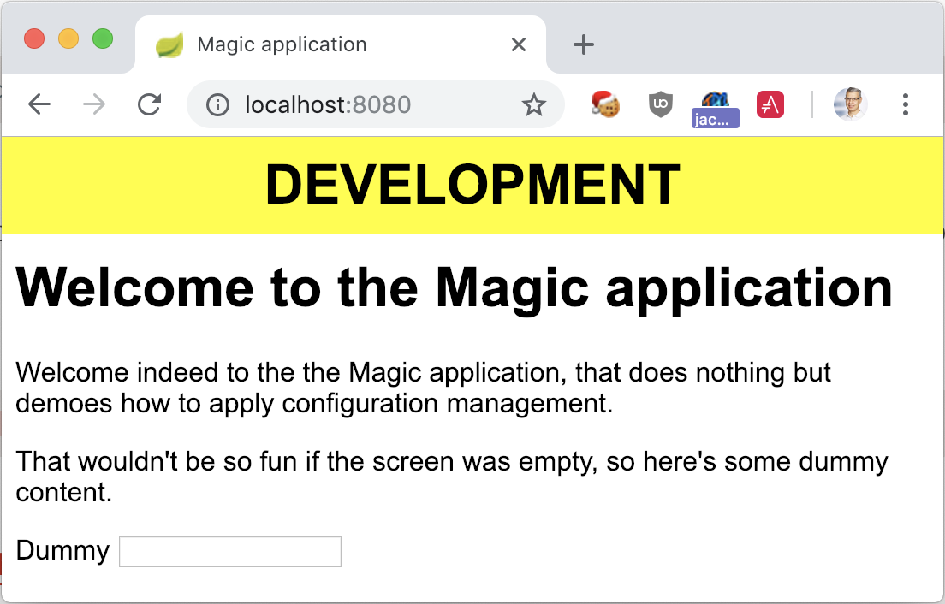
Task: Click the green maximize traffic light
Action: [102, 38]
